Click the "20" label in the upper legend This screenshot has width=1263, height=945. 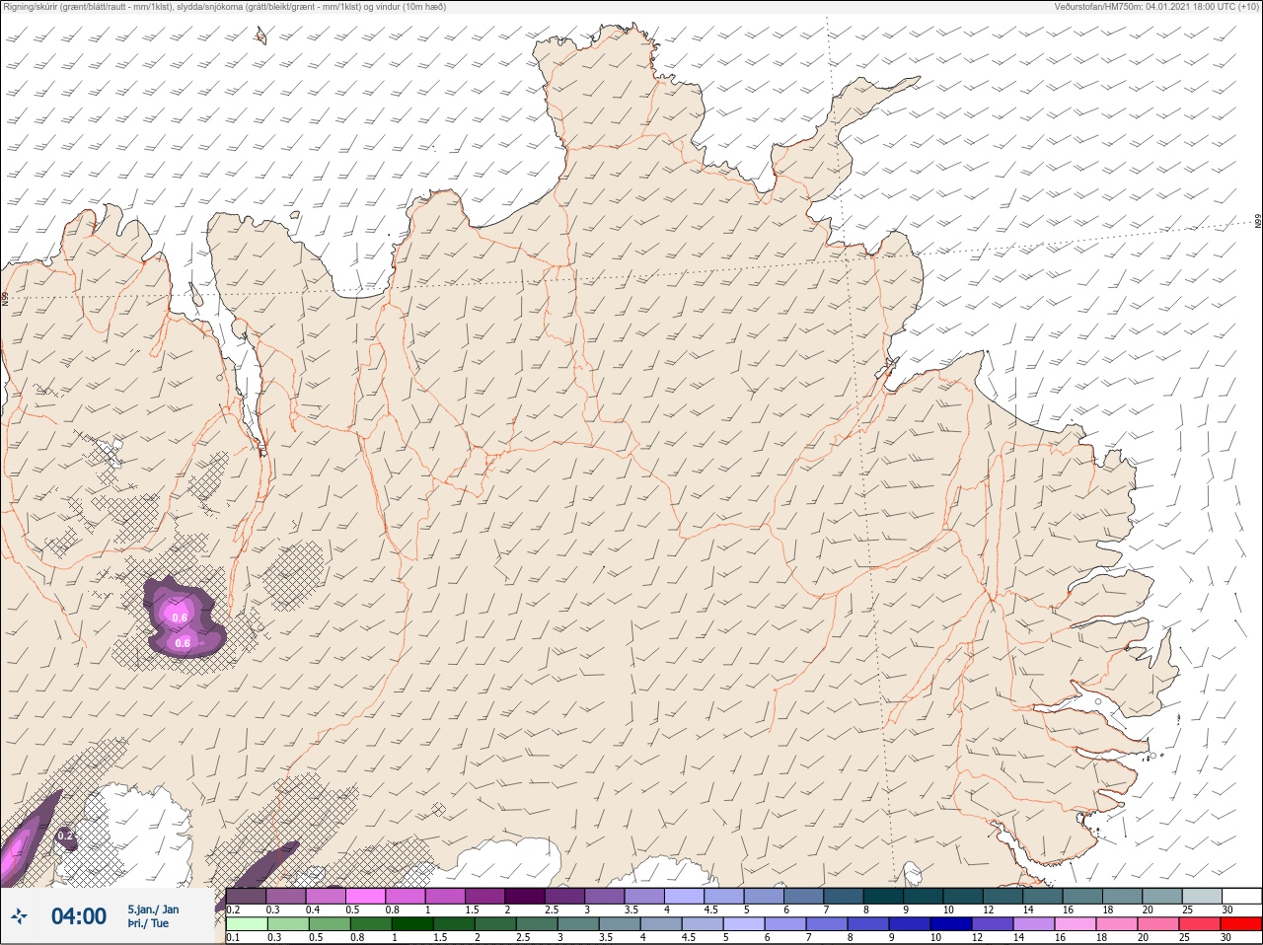click(1148, 909)
